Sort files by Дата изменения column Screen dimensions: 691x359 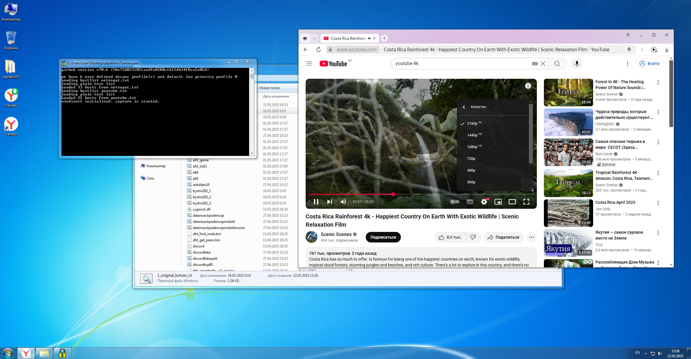point(276,96)
